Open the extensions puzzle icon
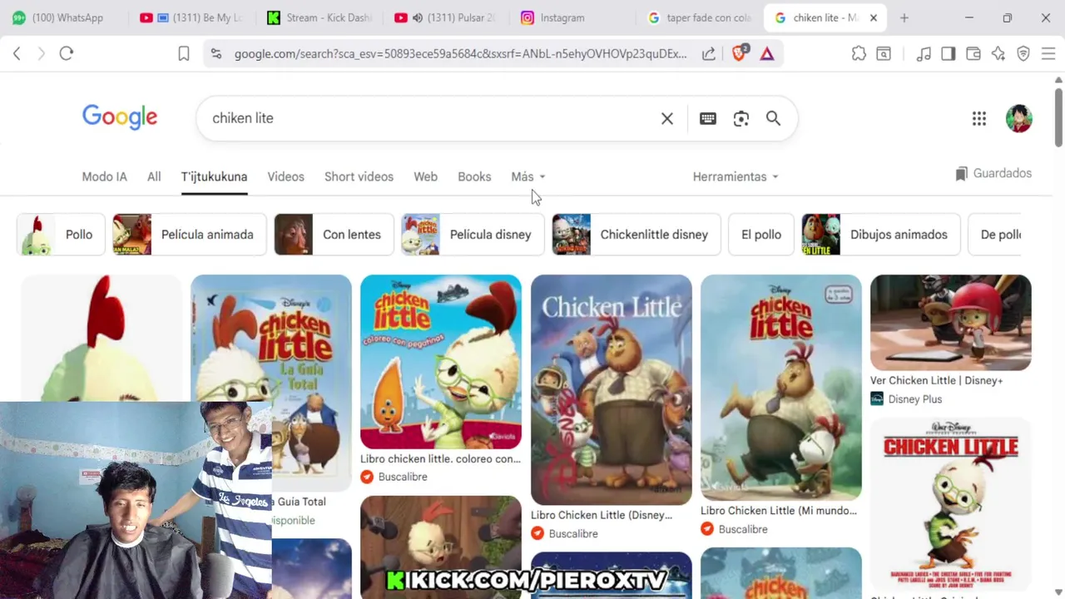 click(859, 53)
